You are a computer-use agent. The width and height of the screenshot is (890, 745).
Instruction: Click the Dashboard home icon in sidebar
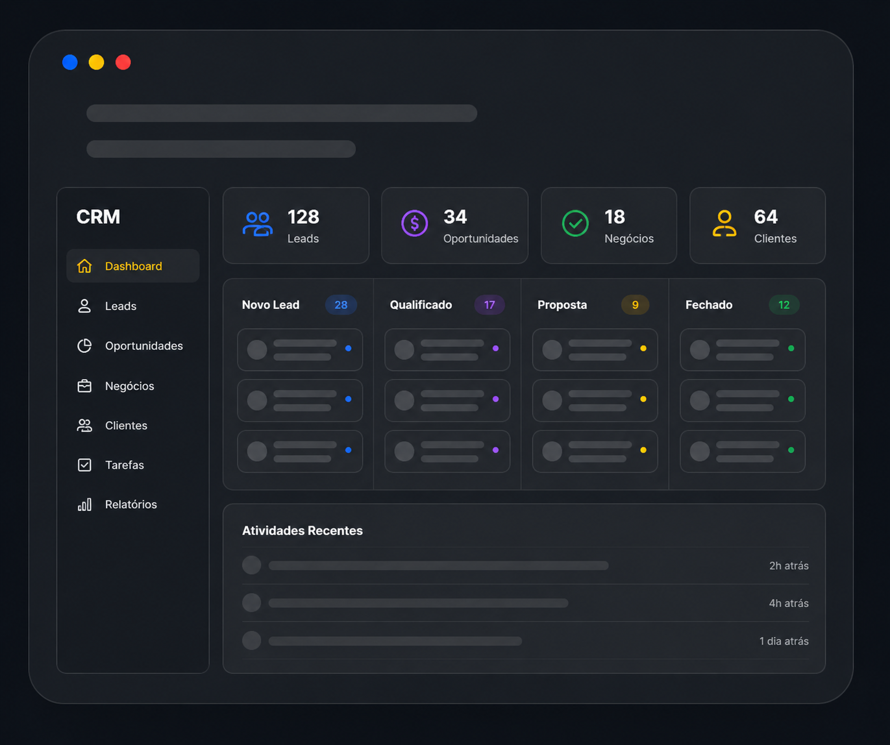(x=84, y=266)
